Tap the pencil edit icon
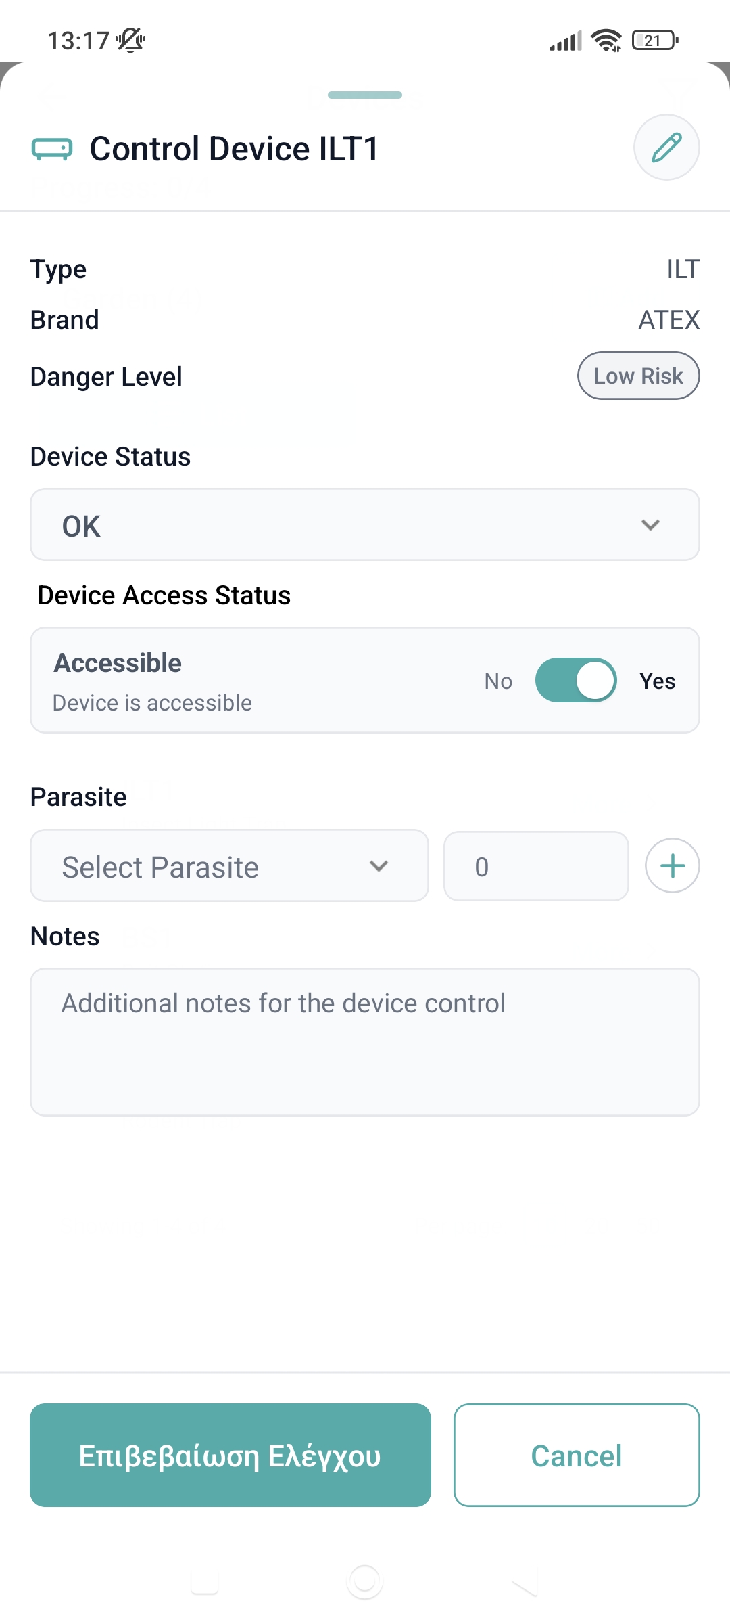Screen dimensions: 730x1624 [x=666, y=148]
